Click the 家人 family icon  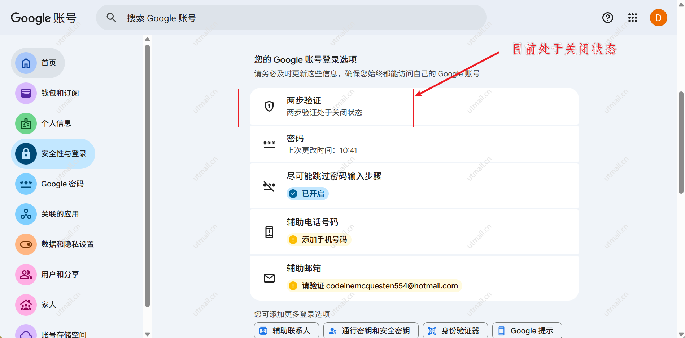point(26,305)
